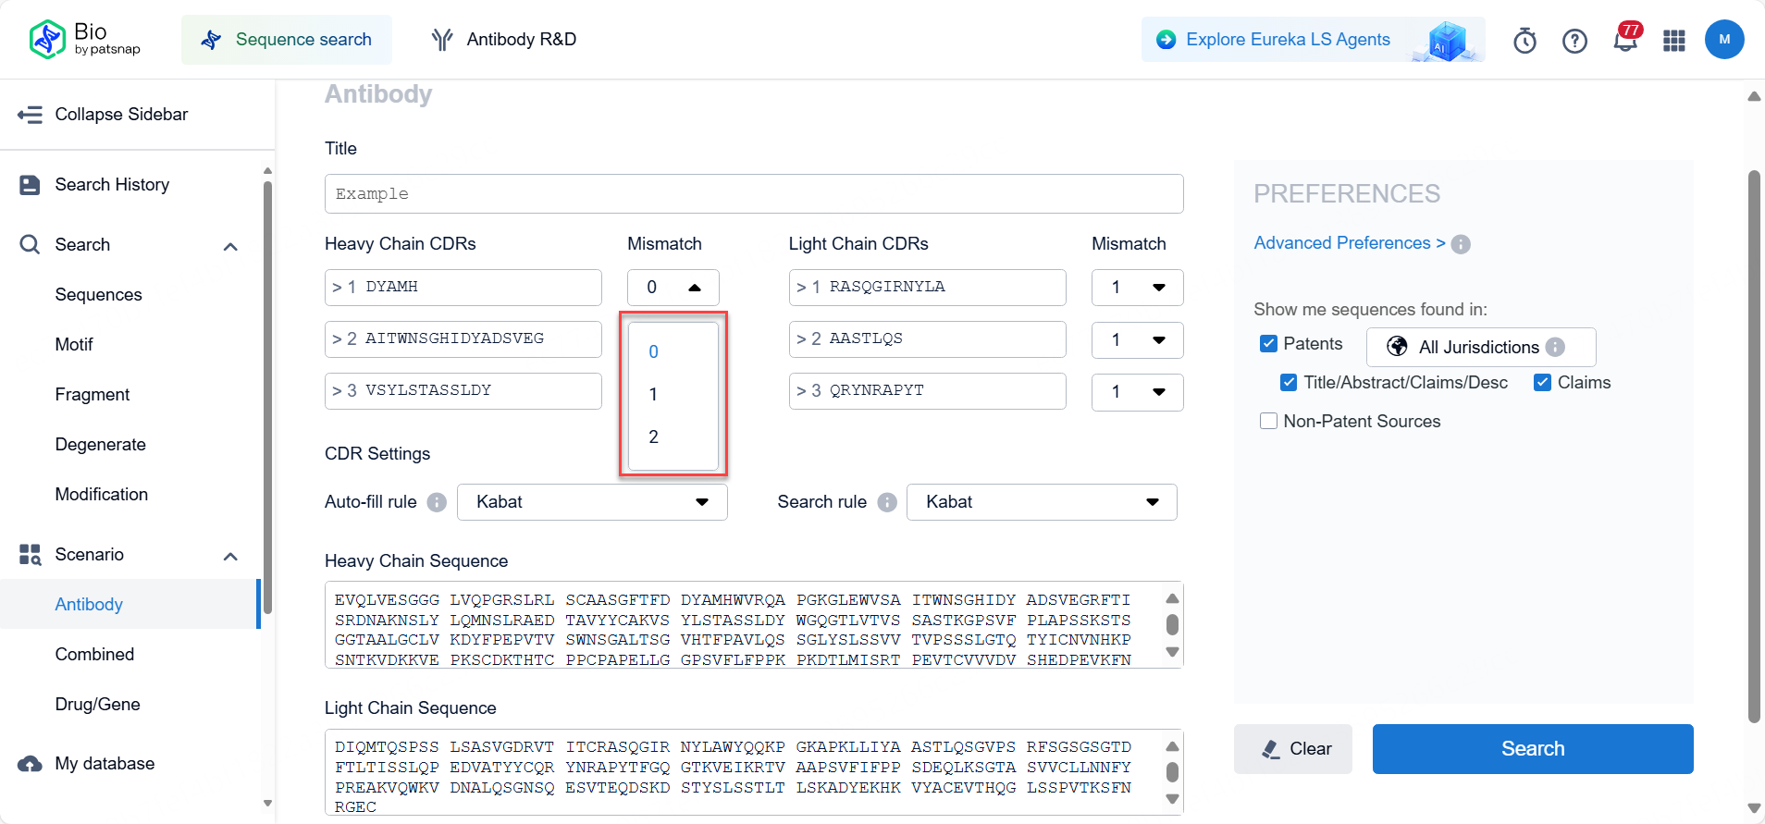This screenshot has height=824, width=1765.
Task: Show the Auto-fill rule info tooltip
Action: click(x=437, y=502)
